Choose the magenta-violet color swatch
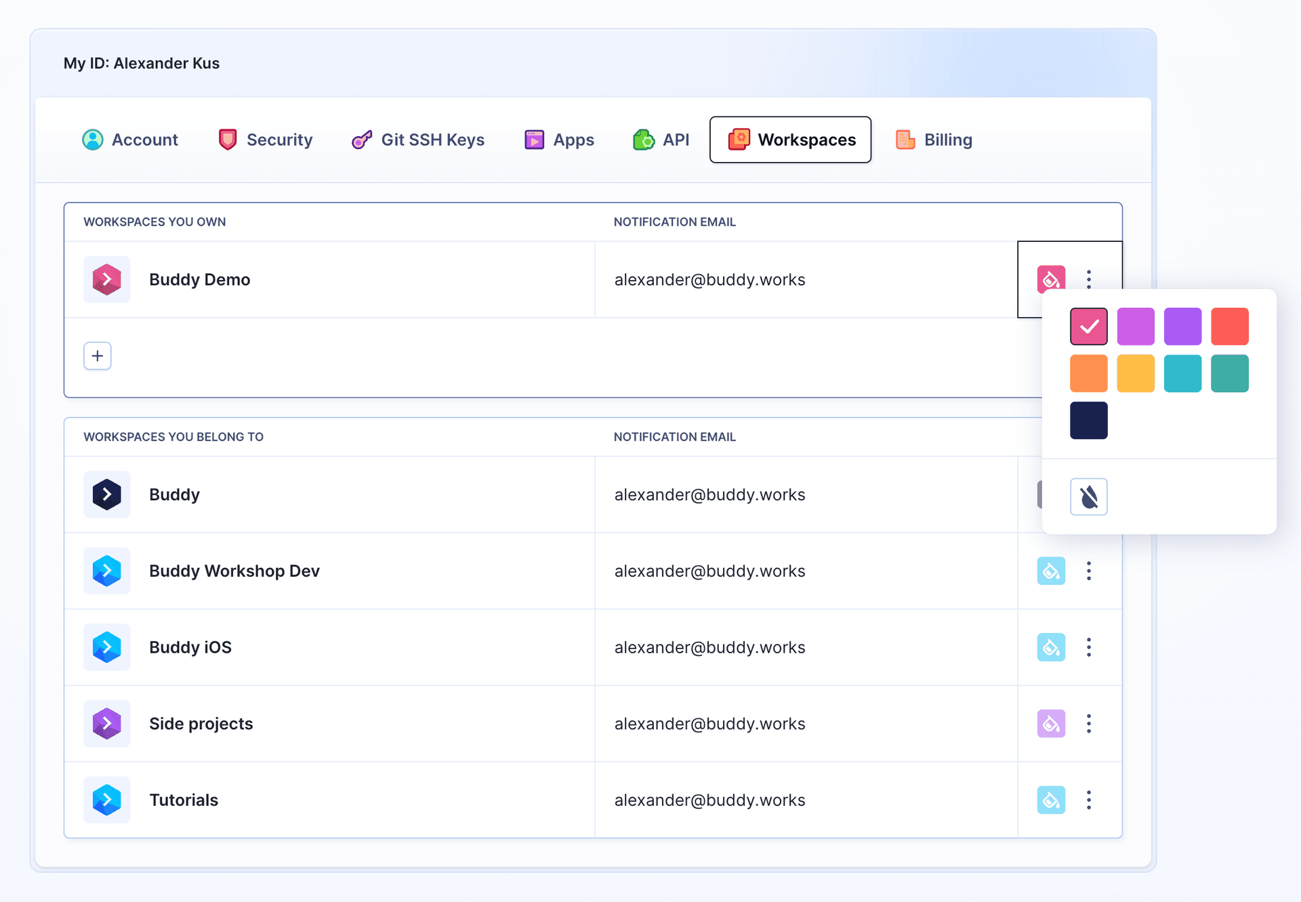1301x902 pixels. [x=1136, y=327]
